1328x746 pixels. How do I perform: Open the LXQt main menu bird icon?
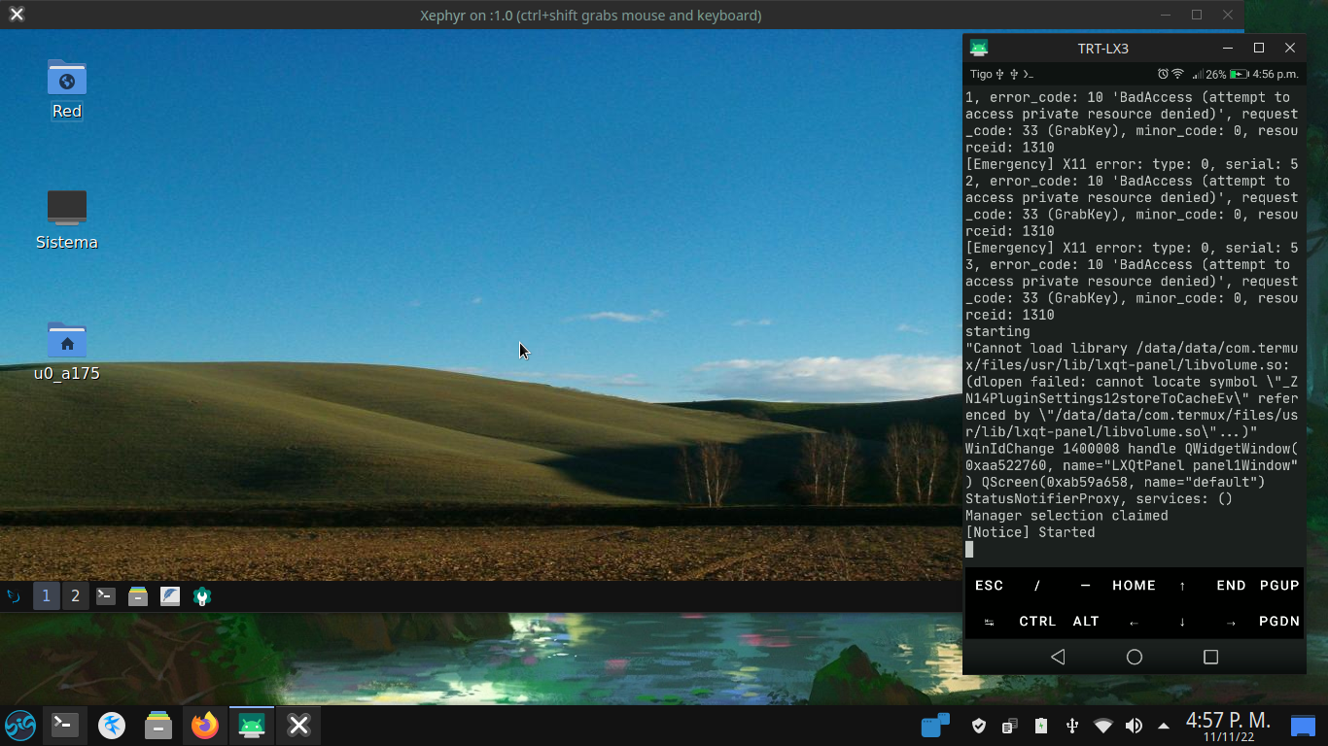pos(15,596)
